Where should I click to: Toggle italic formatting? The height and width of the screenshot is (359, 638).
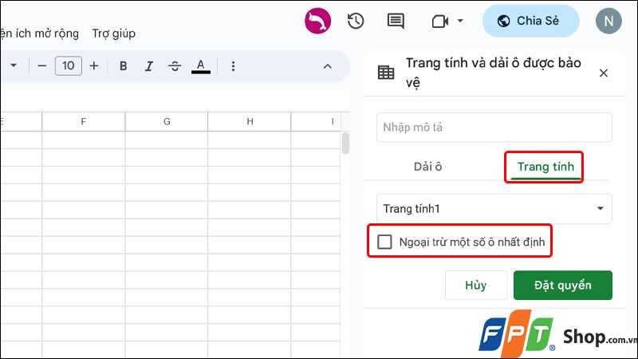(149, 66)
